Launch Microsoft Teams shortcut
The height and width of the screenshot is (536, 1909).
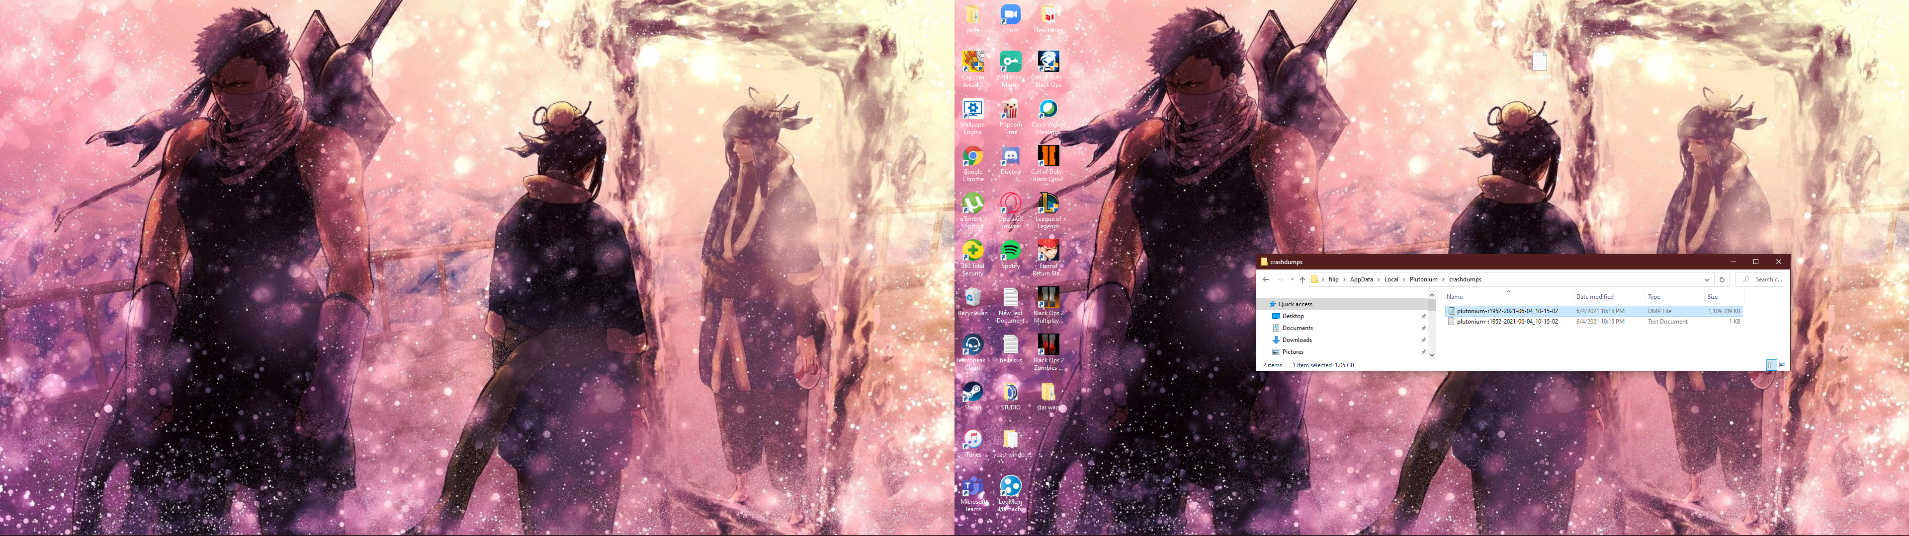point(972,494)
